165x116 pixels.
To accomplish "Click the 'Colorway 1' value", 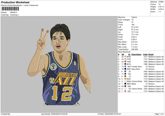I will coord(15,15).
